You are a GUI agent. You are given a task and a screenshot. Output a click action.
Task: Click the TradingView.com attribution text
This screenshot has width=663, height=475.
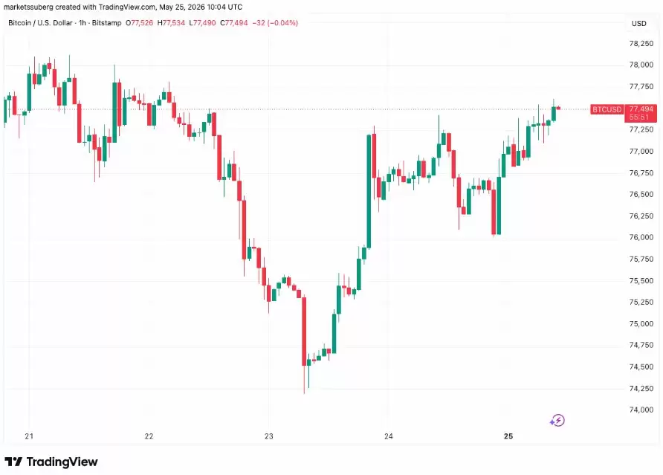(x=127, y=7)
